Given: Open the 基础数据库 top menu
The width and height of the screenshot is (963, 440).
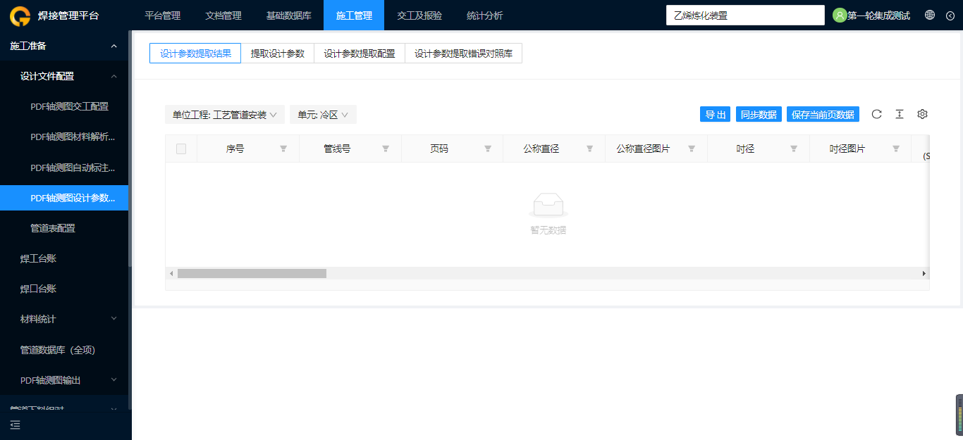Looking at the screenshot, I should [288, 15].
